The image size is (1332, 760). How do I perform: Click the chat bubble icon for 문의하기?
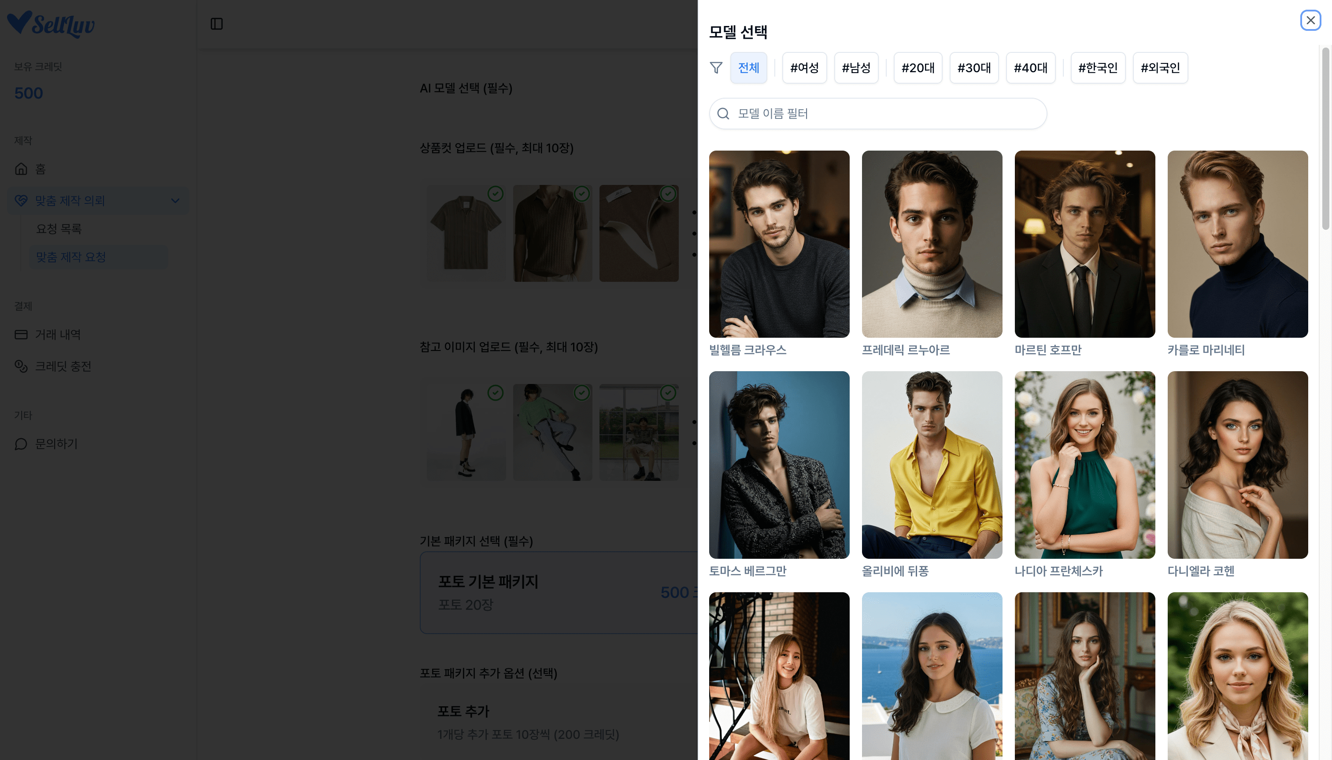coord(21,444)
